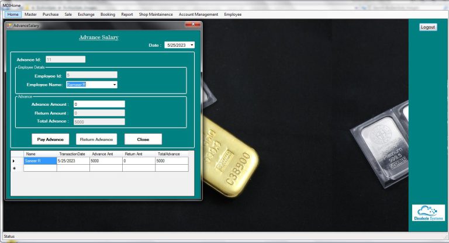Screen dimensions: 449x243
Task: Click the new row asterisk marker in grid
Action: point(14,168)
